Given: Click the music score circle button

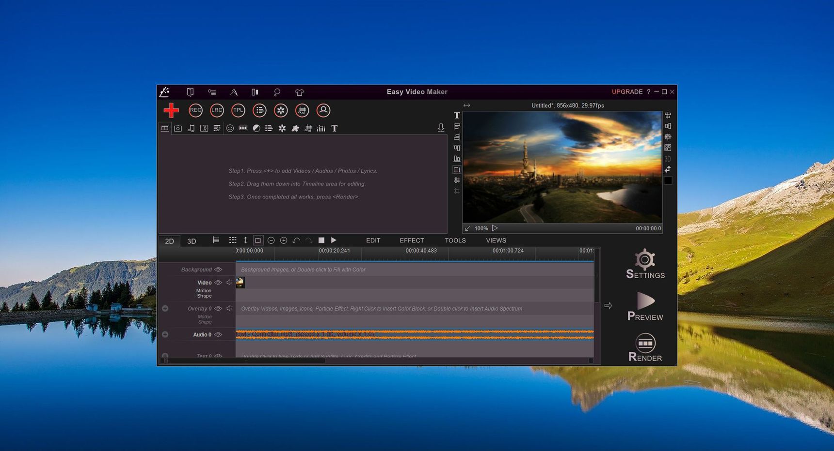Looking at the screenshot, I should click(302, 110).
